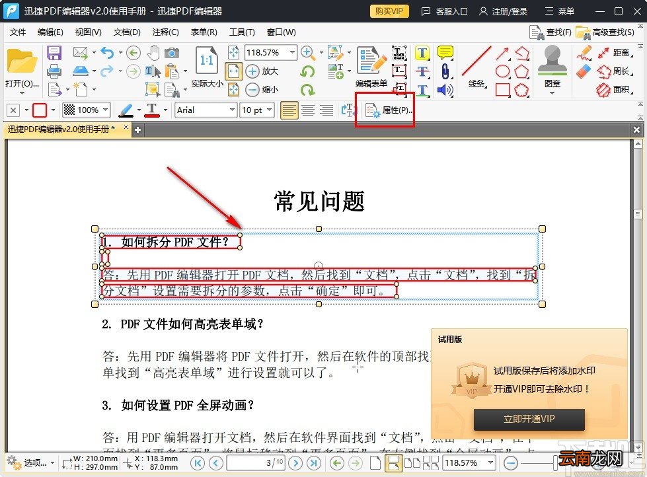Click Register/Login (注册/登录) link

pos(504,11)
